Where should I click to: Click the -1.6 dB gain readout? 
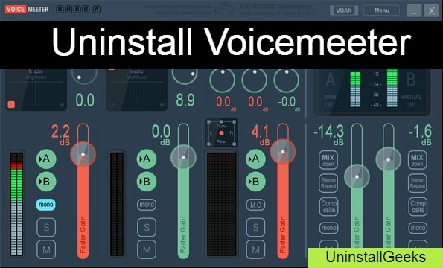tap(421, 135)
